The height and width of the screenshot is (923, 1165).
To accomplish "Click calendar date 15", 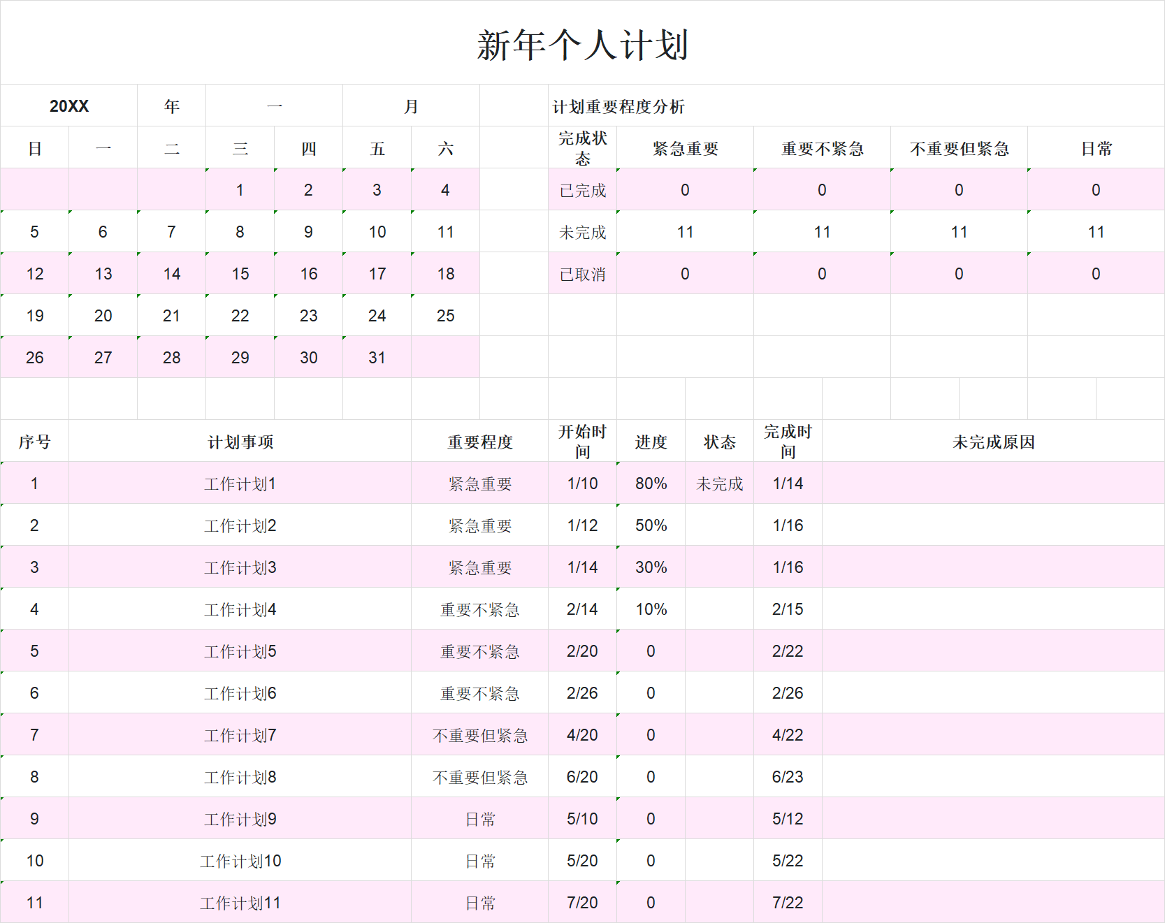I will click(240, 273).
